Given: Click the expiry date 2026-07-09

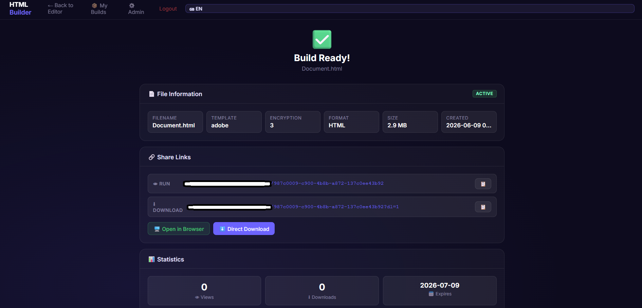Looking at the screenshot, I should coord(440,285).
